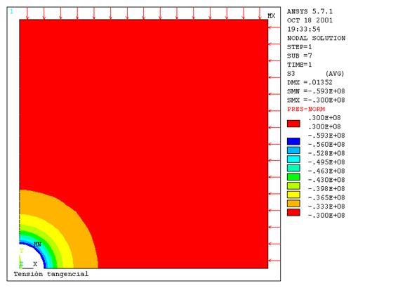Click the coordinate triad X axis label

pyautogui.click(x=35, y=264)
